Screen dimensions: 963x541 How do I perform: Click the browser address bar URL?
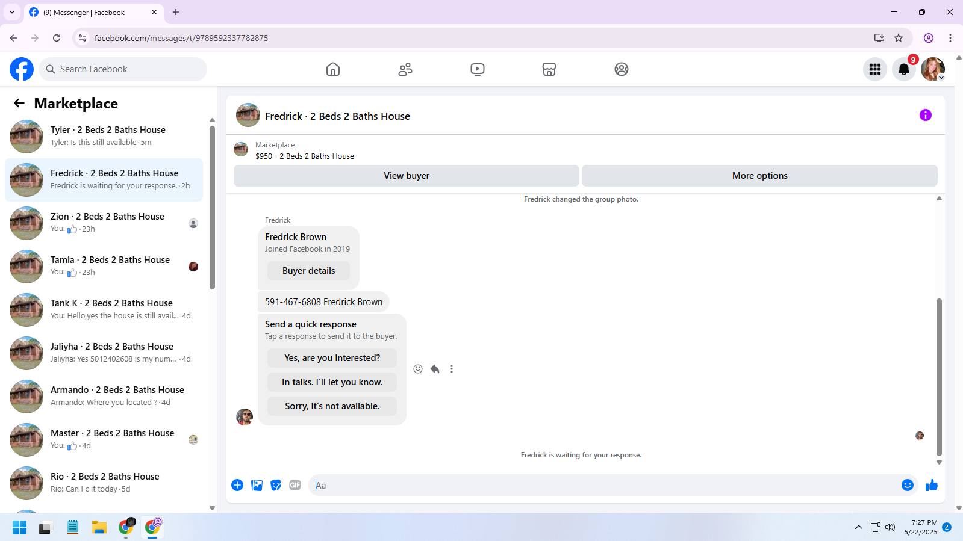pyautogui.click(x=181, y=38)
